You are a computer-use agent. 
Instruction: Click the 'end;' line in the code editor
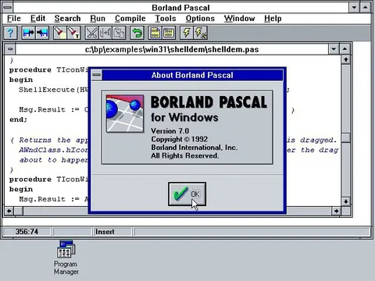[18, 119]
